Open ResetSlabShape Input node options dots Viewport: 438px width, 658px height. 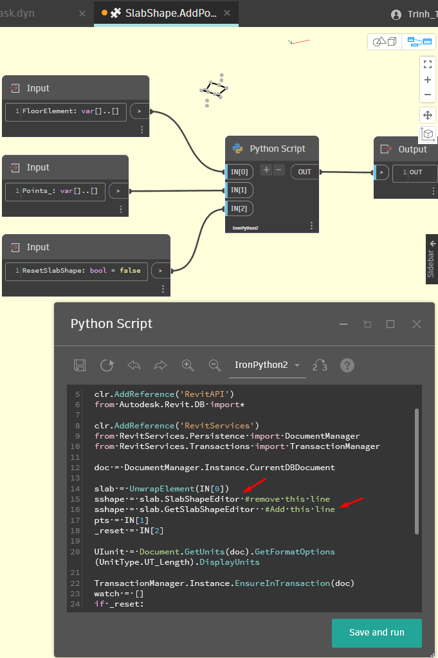point(163,289)
